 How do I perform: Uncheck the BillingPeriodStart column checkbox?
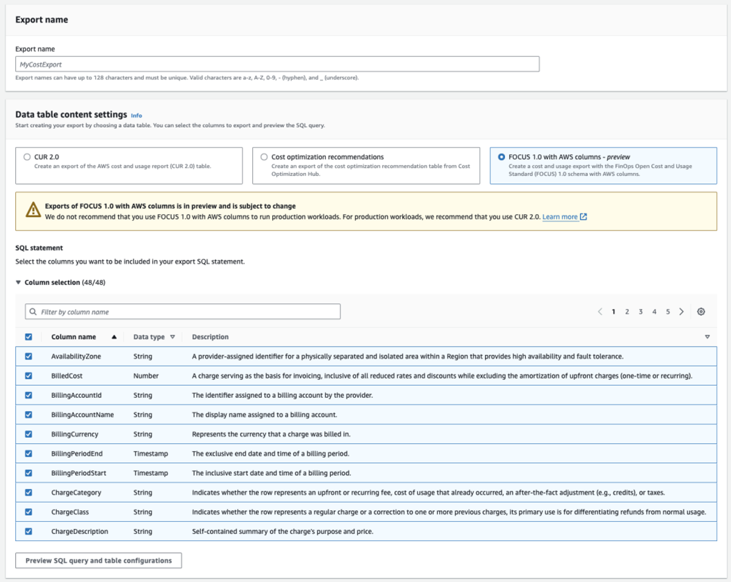(x=29, y=473)
